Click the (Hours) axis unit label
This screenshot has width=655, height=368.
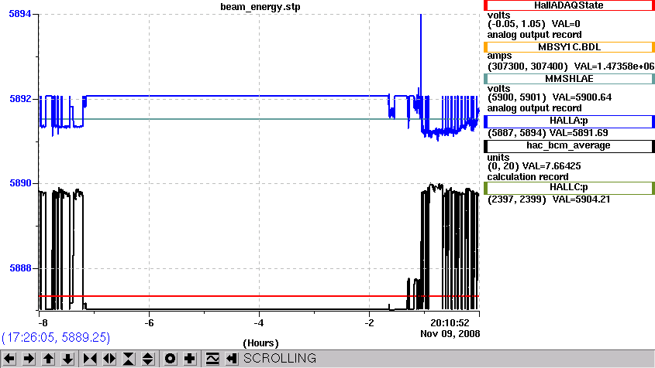click(260, 343)
